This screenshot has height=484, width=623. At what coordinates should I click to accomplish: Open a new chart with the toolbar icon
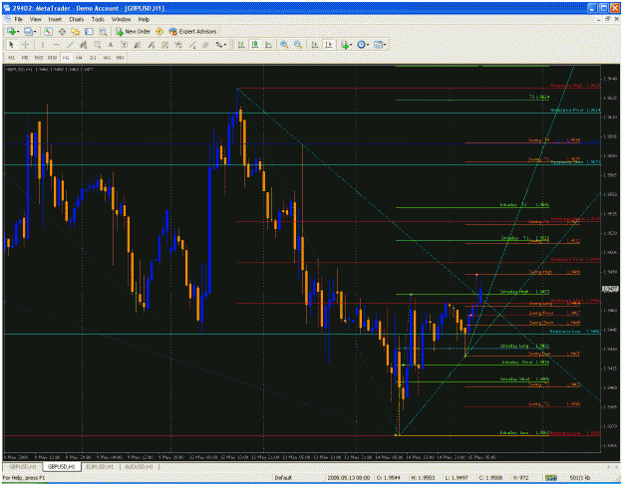[x=11, y=31]
